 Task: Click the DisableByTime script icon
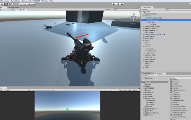171,101
